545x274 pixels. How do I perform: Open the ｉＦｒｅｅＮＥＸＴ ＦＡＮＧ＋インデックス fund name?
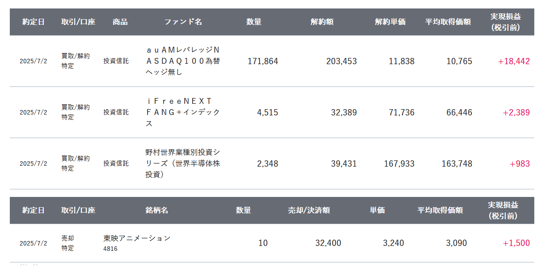[x=183, y=112]
